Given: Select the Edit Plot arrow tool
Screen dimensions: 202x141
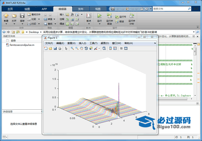Looking at the screenshot, I should tap(66, 48).
